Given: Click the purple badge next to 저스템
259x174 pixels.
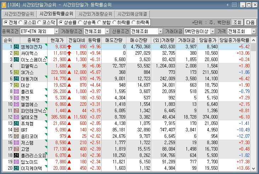Looking at the screenshot, I should click(x=16, y=143).
